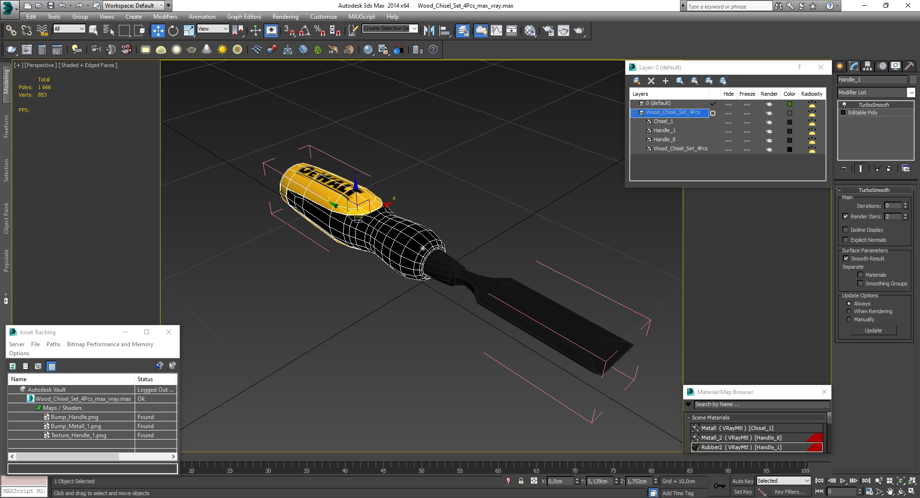This screenshot has width=920, height=498.
Task: Select When Rendering update option
Action: 849,311
